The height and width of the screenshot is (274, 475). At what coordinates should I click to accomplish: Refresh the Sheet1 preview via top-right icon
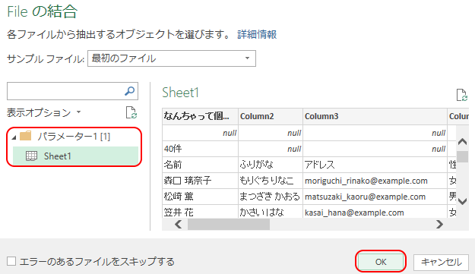click(x=461, y=95)
